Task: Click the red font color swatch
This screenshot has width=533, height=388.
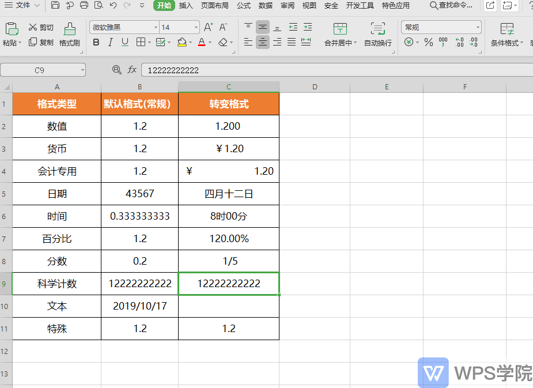Action: point(202,42)
